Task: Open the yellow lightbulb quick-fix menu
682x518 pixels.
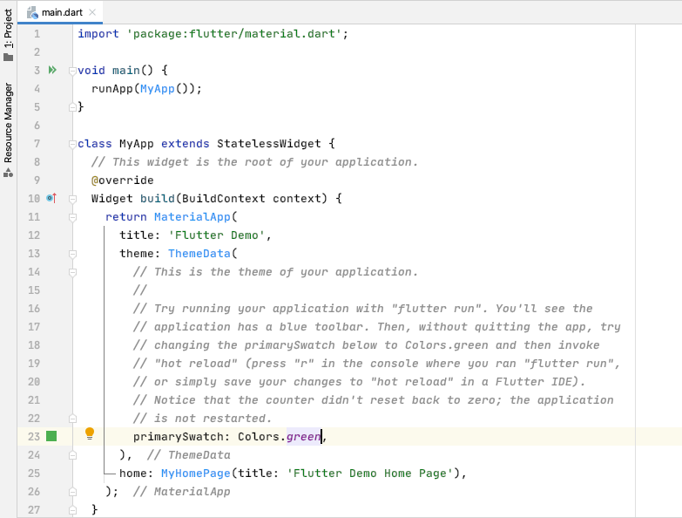Action: point(89,433)
